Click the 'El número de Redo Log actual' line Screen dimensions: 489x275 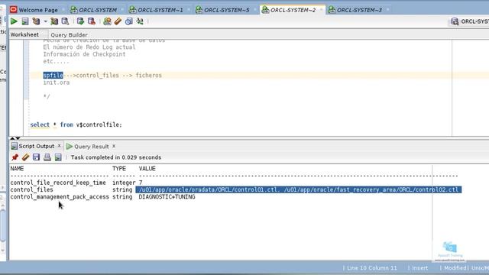click(x=89, y=47)
